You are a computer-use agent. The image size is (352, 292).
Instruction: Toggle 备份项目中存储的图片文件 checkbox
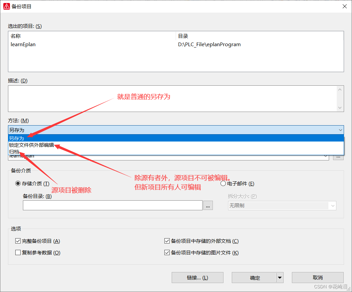[167, 252]
